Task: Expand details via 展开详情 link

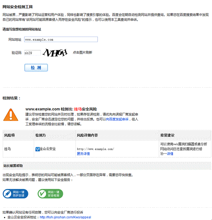Action: [83, 154]
